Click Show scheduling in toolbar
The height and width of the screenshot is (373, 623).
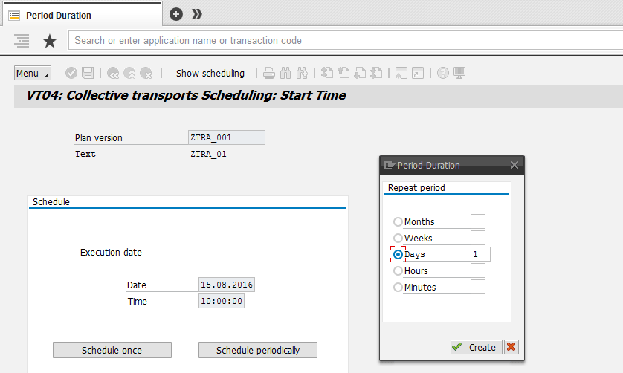[x=210, y=73]
